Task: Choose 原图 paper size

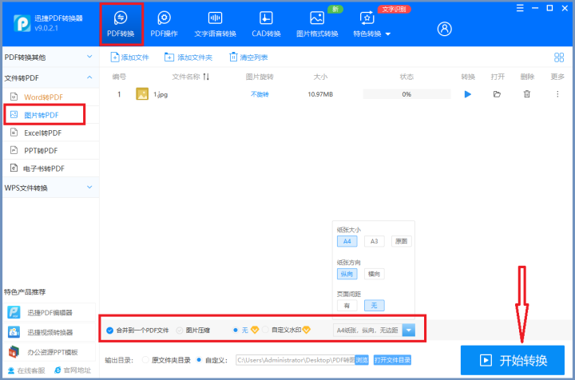Action: pos(401,241)
